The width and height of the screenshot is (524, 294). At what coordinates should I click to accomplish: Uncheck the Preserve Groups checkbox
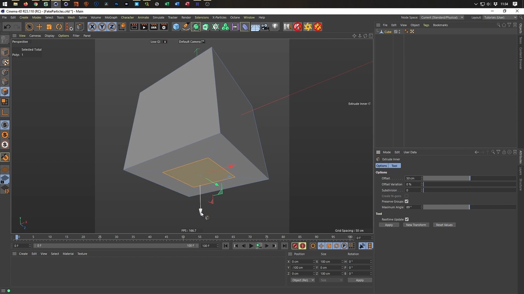tap(407, 201)
